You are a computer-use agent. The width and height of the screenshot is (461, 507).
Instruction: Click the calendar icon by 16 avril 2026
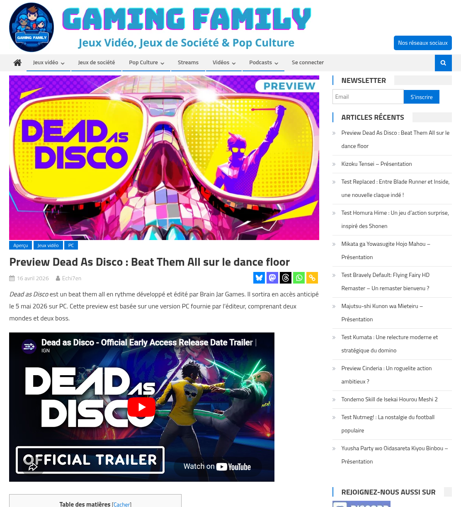click(x=12, y=279)
